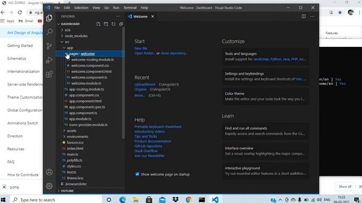Open the Run and Debug view
This screenshot has width=362, height=203.
(x=49, y=60)
